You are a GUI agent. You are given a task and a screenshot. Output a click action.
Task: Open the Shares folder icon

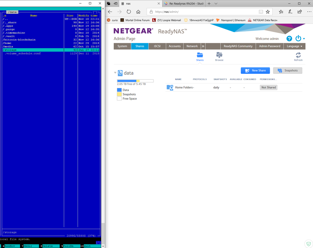pos(200,55)
